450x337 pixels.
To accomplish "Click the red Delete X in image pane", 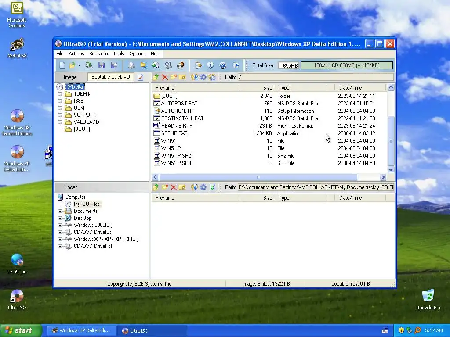I will (165, 77).
